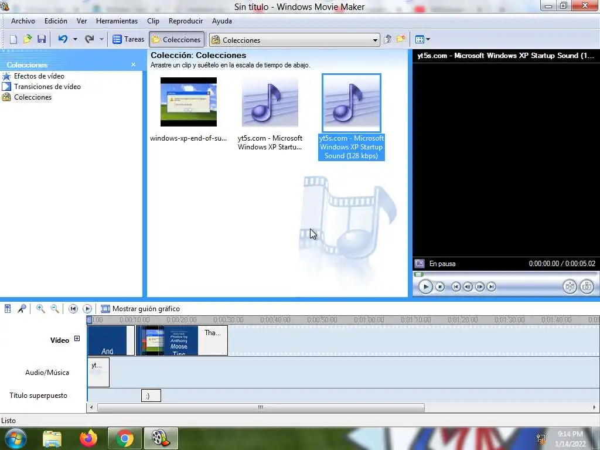
Task: Click the New Project icon
Action: 13,39
